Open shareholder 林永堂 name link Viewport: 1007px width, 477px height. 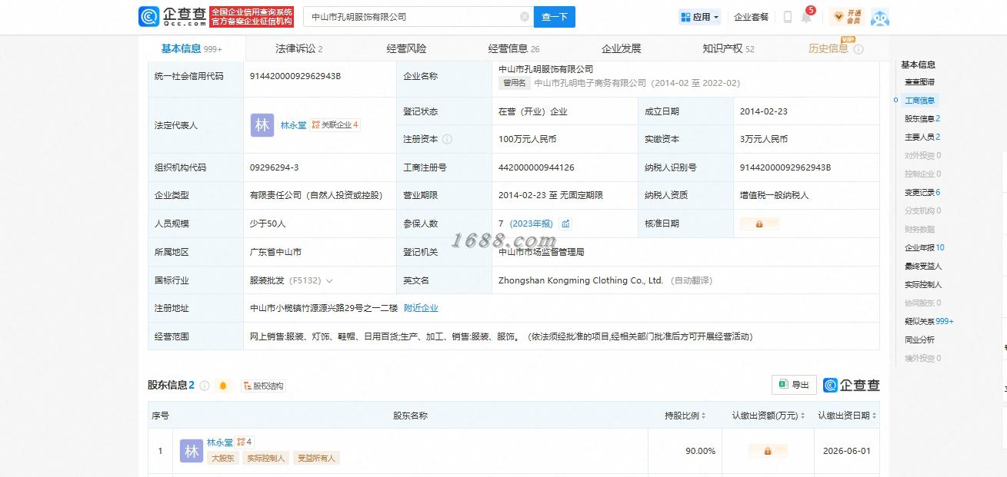220,442
